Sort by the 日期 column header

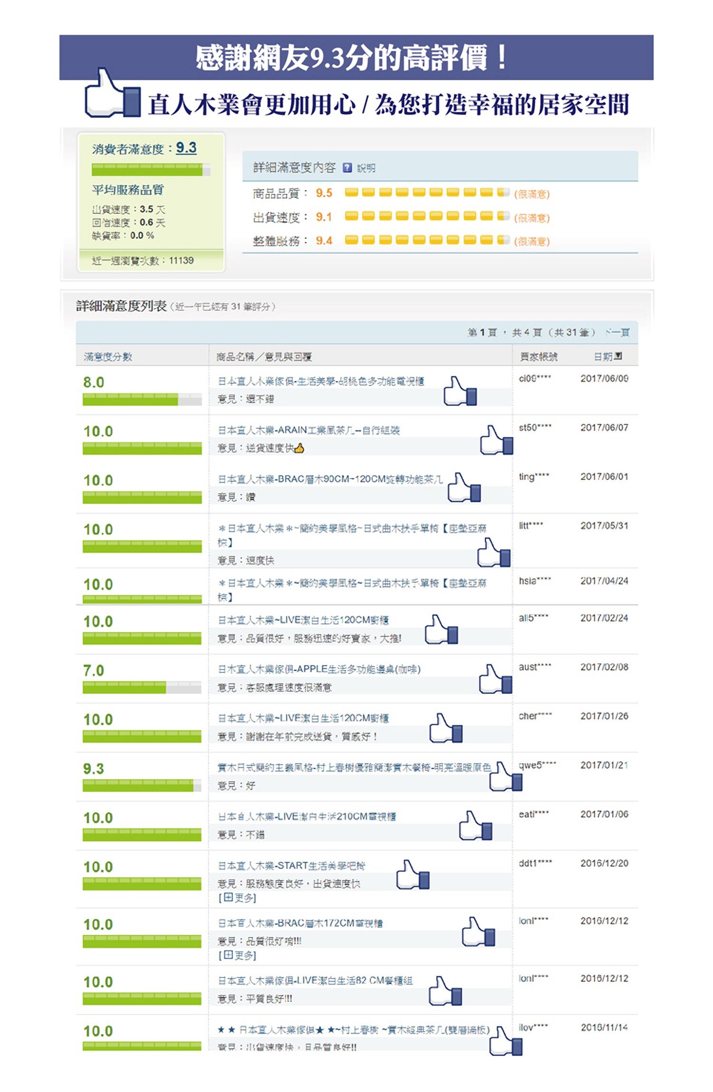point(603,356)
